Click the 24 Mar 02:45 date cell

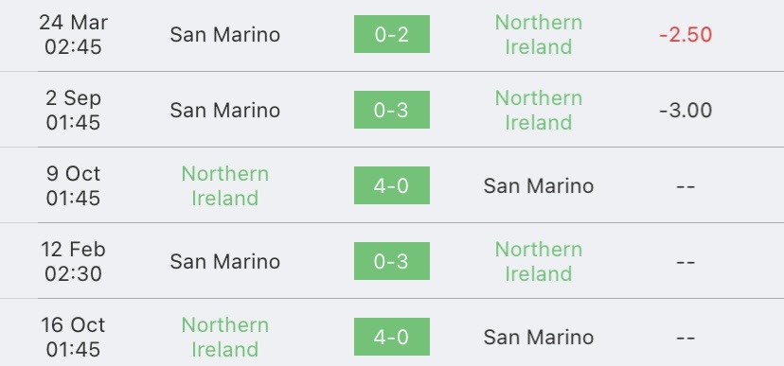73,34
